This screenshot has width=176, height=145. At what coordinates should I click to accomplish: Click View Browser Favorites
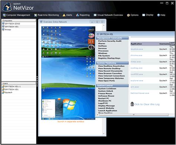[x=110, y=73]
